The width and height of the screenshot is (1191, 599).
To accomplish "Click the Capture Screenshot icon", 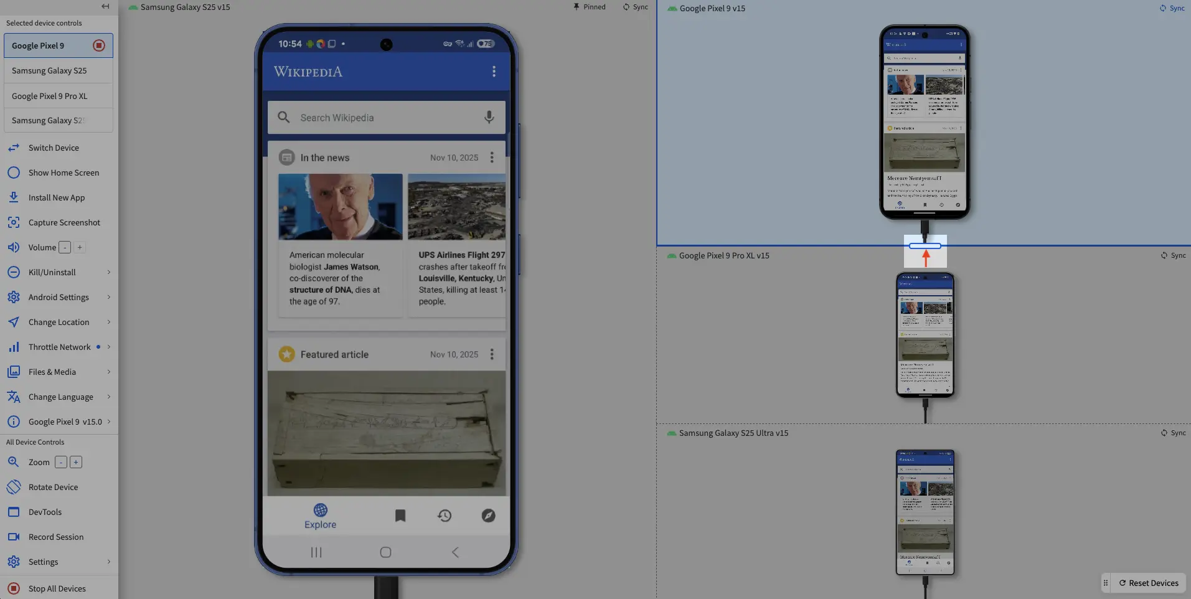I will pos(14,222).
